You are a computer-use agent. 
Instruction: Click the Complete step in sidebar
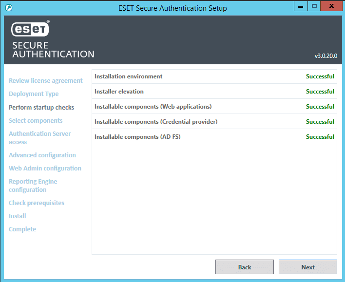coord(22,229)
